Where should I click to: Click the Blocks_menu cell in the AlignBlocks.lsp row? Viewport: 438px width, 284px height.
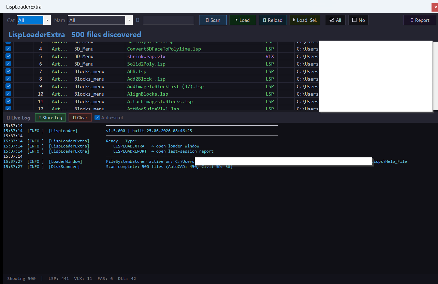89,94
